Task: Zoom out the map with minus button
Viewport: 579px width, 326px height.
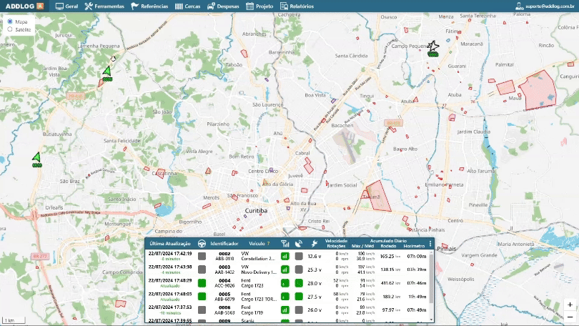Action: [569, 316]
